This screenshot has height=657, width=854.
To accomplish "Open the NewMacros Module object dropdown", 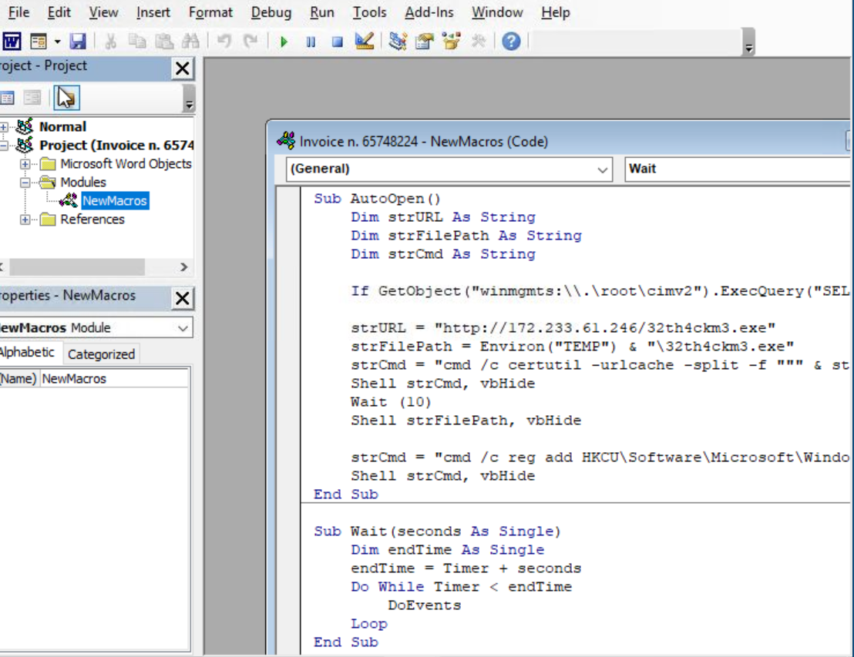I will click(183, 327).
